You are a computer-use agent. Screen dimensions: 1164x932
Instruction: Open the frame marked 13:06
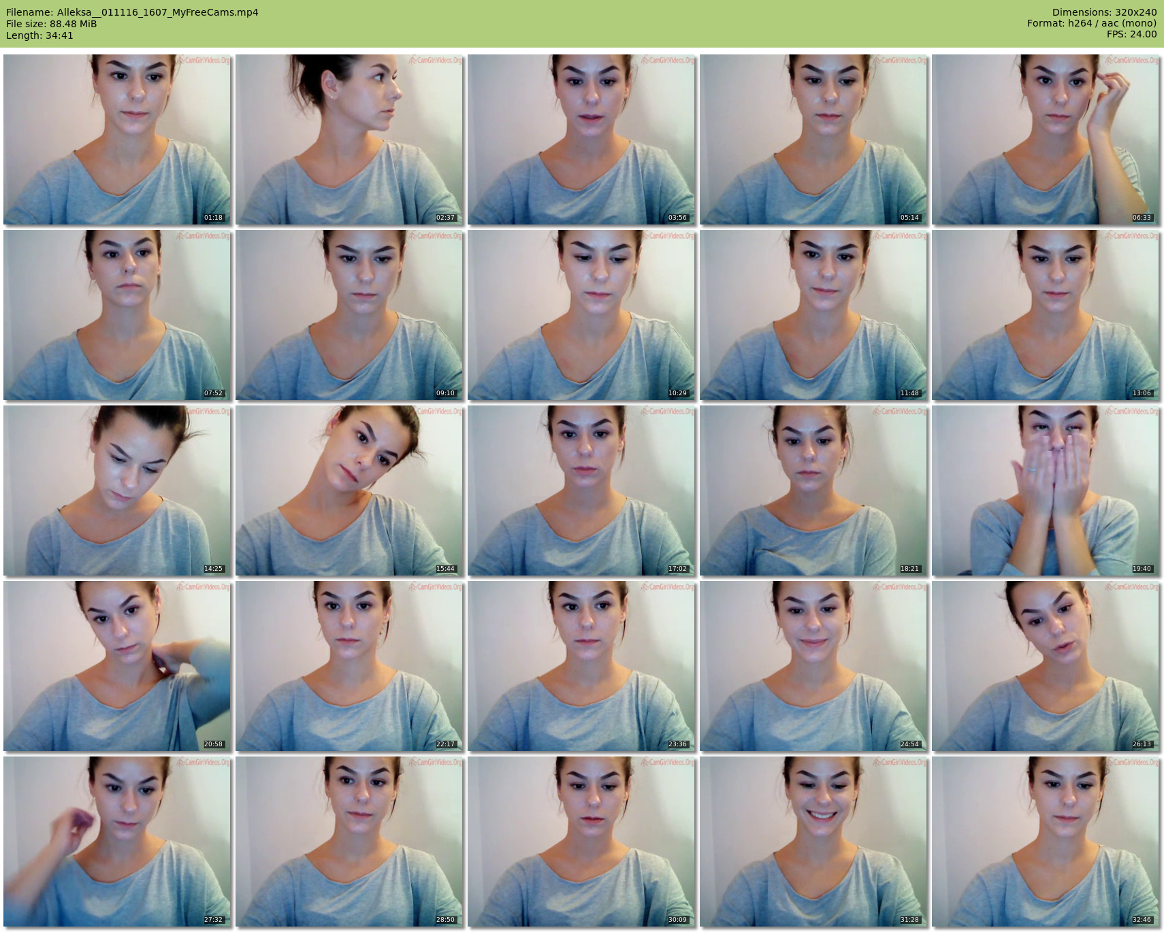click(1046, 315)
